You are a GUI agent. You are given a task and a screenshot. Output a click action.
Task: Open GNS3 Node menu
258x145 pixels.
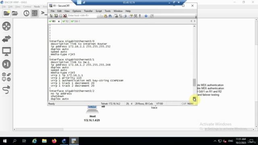tap(37, 6)
